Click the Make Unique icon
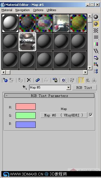Screen dimensions: 101x178 (x=46, y=80)
